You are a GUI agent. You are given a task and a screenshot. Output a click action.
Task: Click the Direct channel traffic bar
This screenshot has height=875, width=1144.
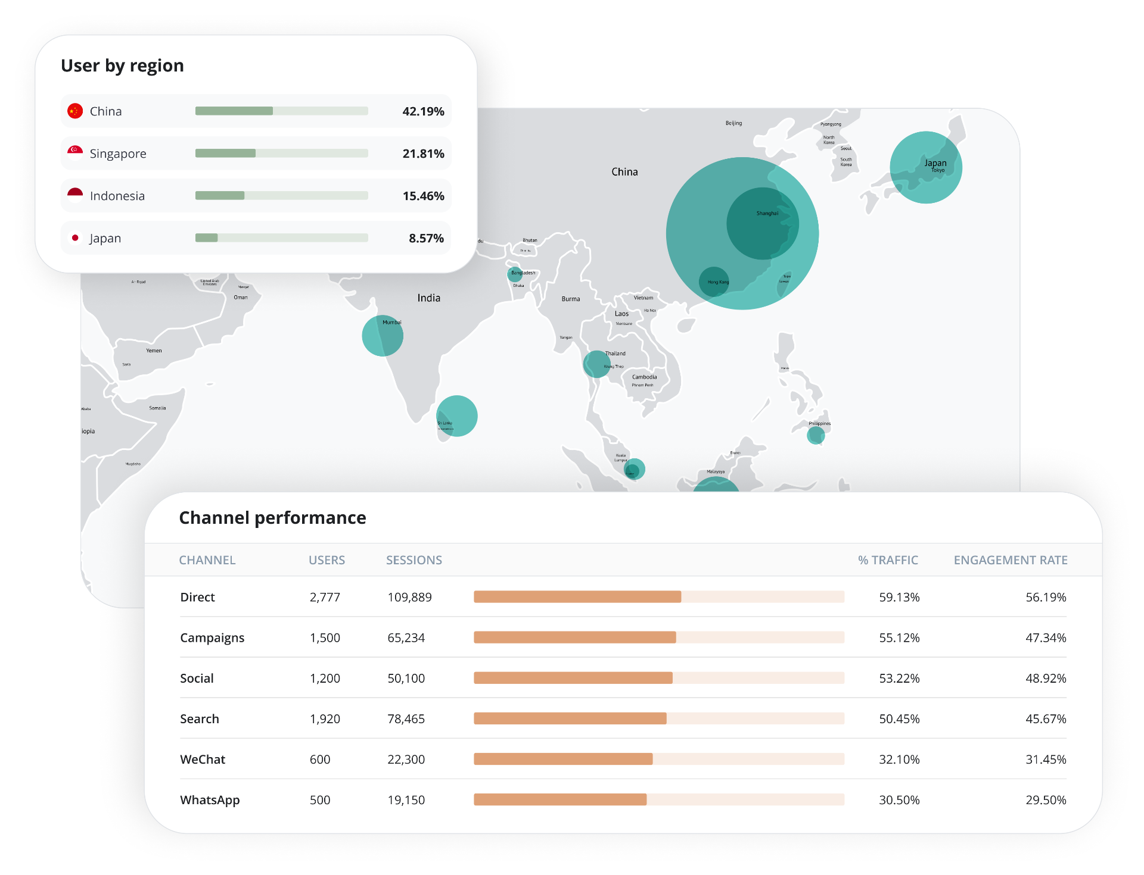pos(659,596)
